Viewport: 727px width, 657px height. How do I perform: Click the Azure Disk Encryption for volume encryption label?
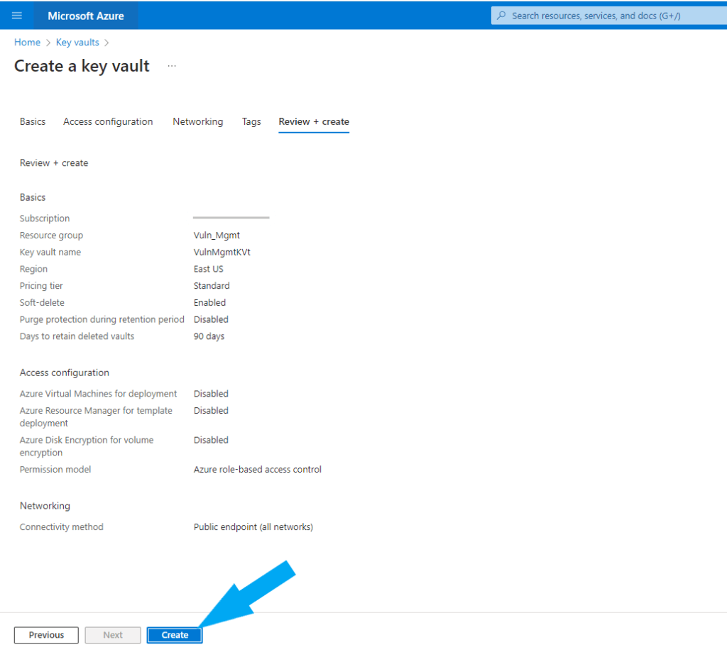(86, 446)
